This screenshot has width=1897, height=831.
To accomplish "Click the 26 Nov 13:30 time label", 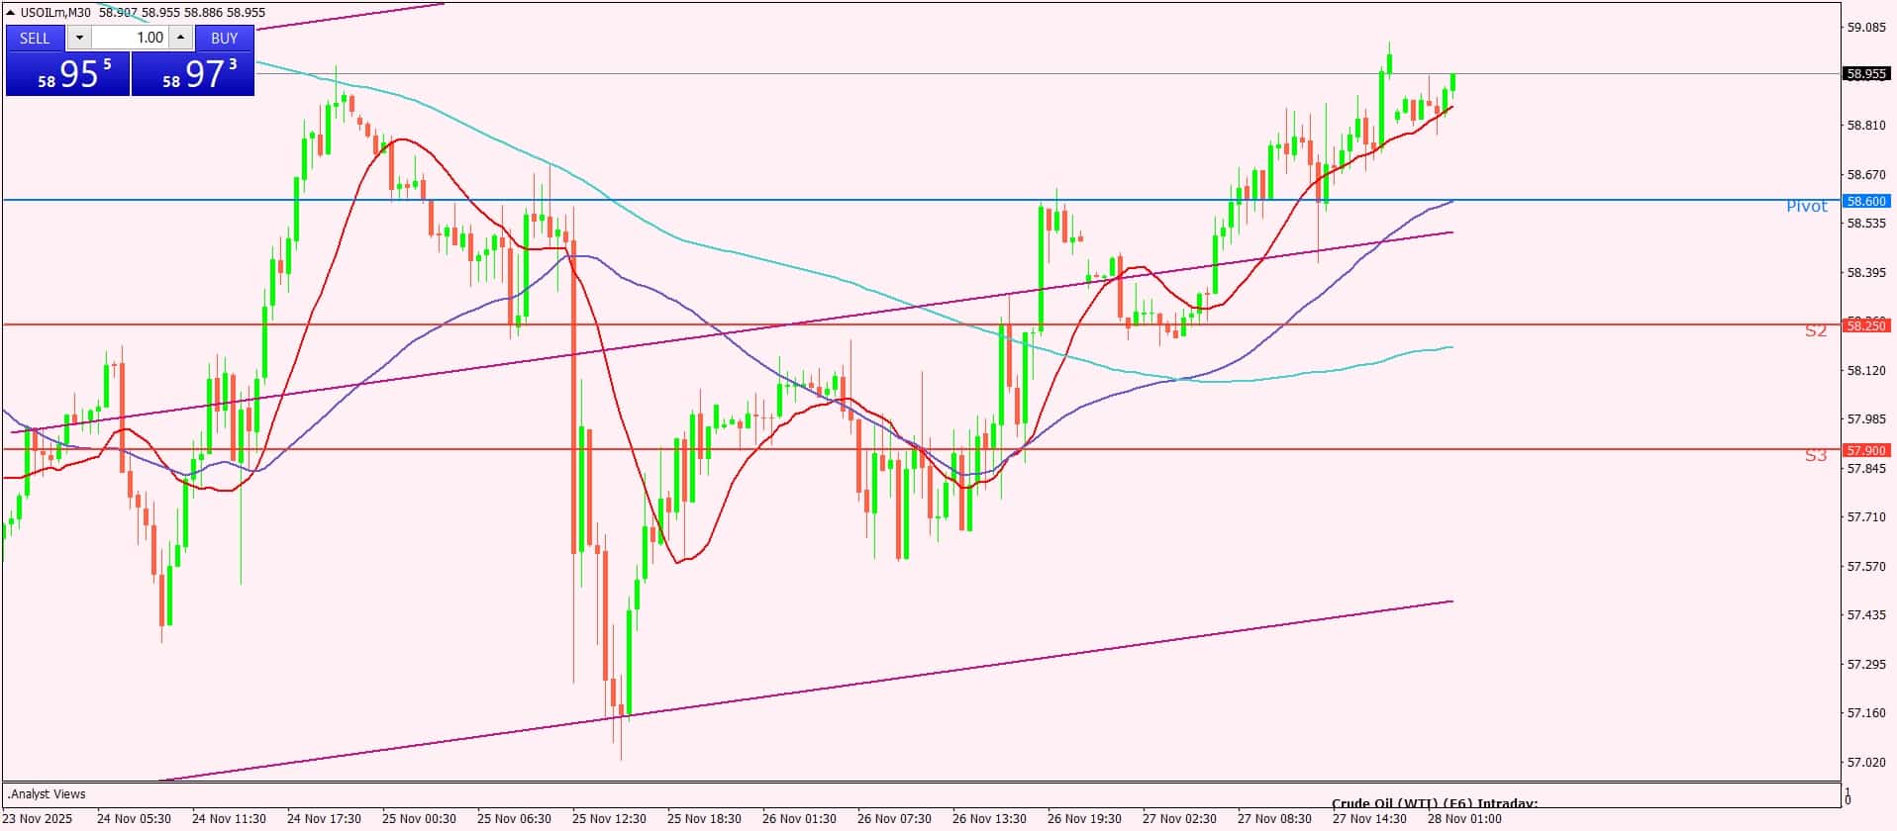I will 989,819.
